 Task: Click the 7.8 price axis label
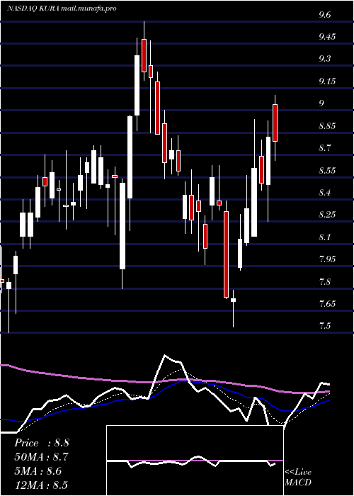[x=325, y=281]
